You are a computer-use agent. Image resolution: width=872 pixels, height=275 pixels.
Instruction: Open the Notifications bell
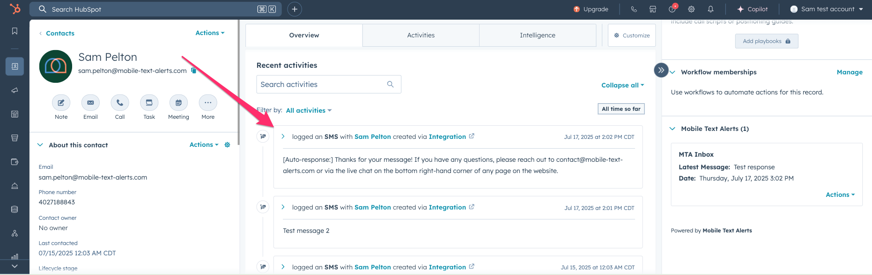(x=710, y=9)
